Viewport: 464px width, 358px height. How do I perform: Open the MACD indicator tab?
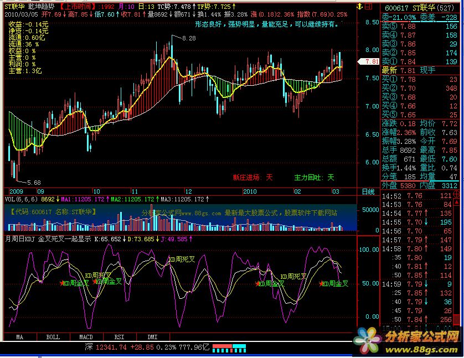point(86,336)
